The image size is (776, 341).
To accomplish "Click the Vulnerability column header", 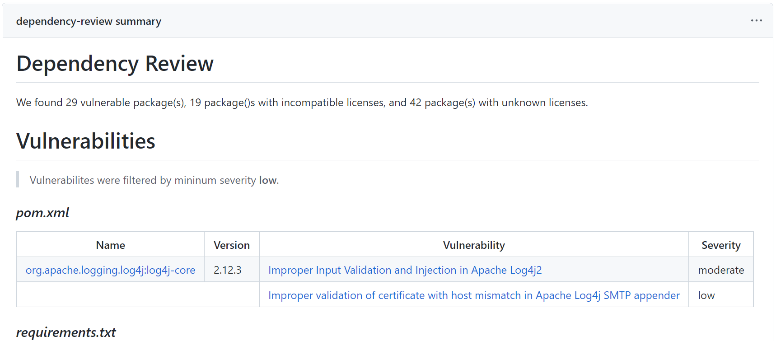I will [474, 245].
